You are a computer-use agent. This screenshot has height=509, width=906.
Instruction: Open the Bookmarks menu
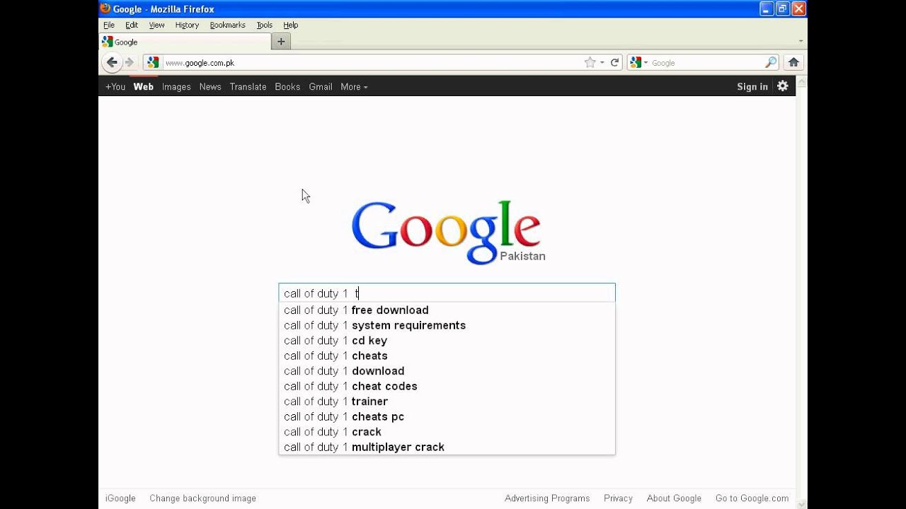pyautogui.click(x=227, y=25)
